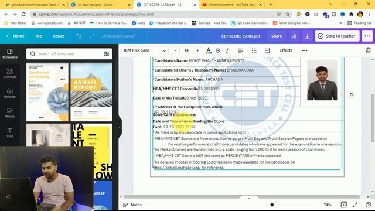This screenshot has height=211, width=375.
Task: Switch to YouTube Channel content tab
Action: (232, 5)
